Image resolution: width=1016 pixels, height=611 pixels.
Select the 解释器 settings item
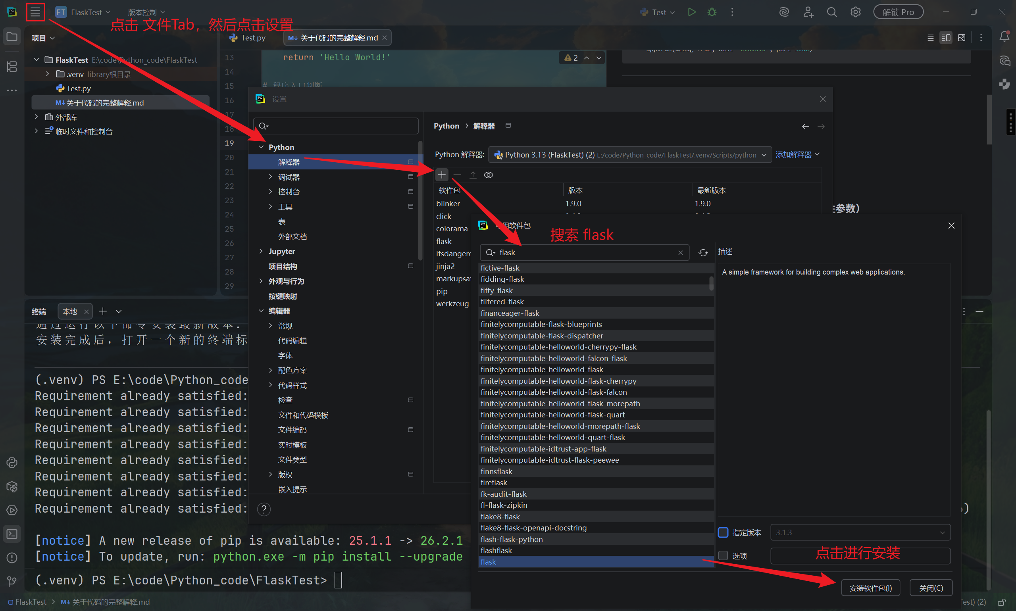336,162
